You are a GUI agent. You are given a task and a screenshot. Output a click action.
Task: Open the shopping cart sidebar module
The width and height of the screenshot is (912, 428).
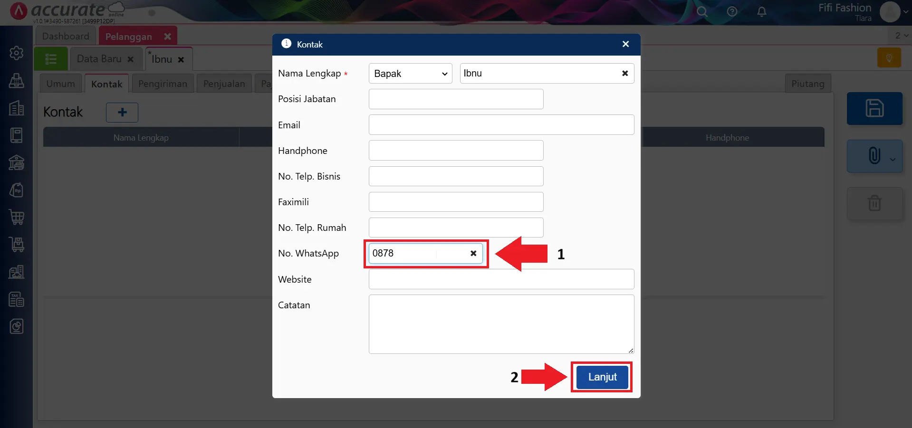pos(17,217)
